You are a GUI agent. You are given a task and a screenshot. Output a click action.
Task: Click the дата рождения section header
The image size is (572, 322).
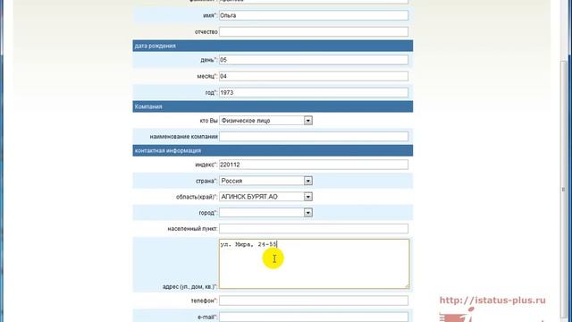[x=273, y=46]
